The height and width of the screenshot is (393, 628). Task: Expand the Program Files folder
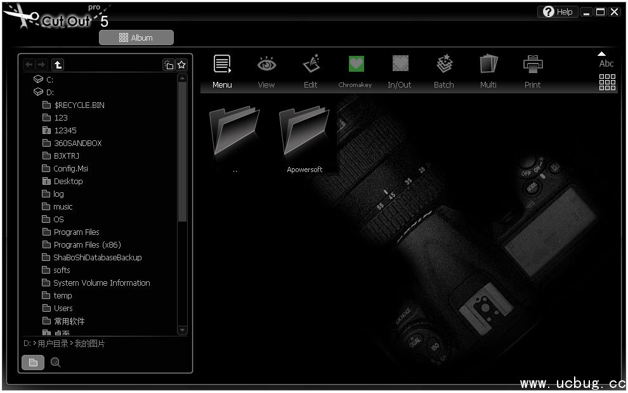click(76, 232)
